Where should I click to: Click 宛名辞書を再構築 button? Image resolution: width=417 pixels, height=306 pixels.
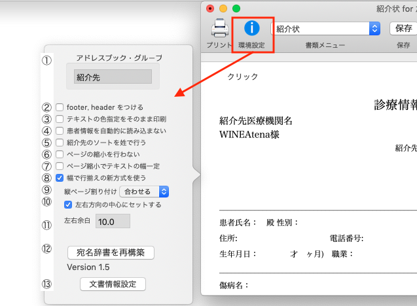click(111, 252)
